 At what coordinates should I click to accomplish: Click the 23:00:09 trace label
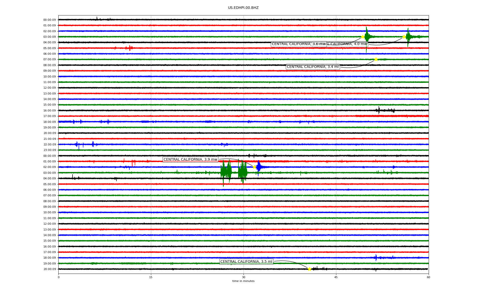[x=49, y=150]
